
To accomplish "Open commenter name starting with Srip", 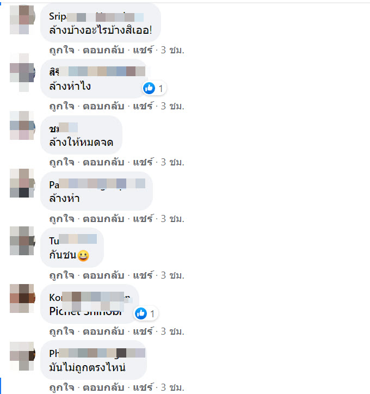I will 96,17.
